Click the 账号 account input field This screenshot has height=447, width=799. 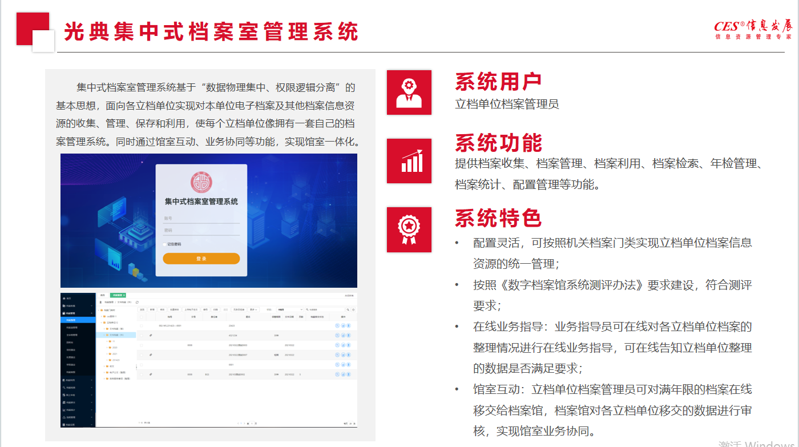tap(201, 218)
